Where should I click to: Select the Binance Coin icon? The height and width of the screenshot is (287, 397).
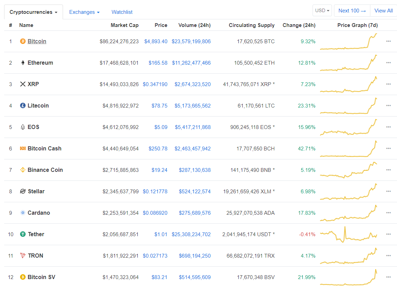22,170
